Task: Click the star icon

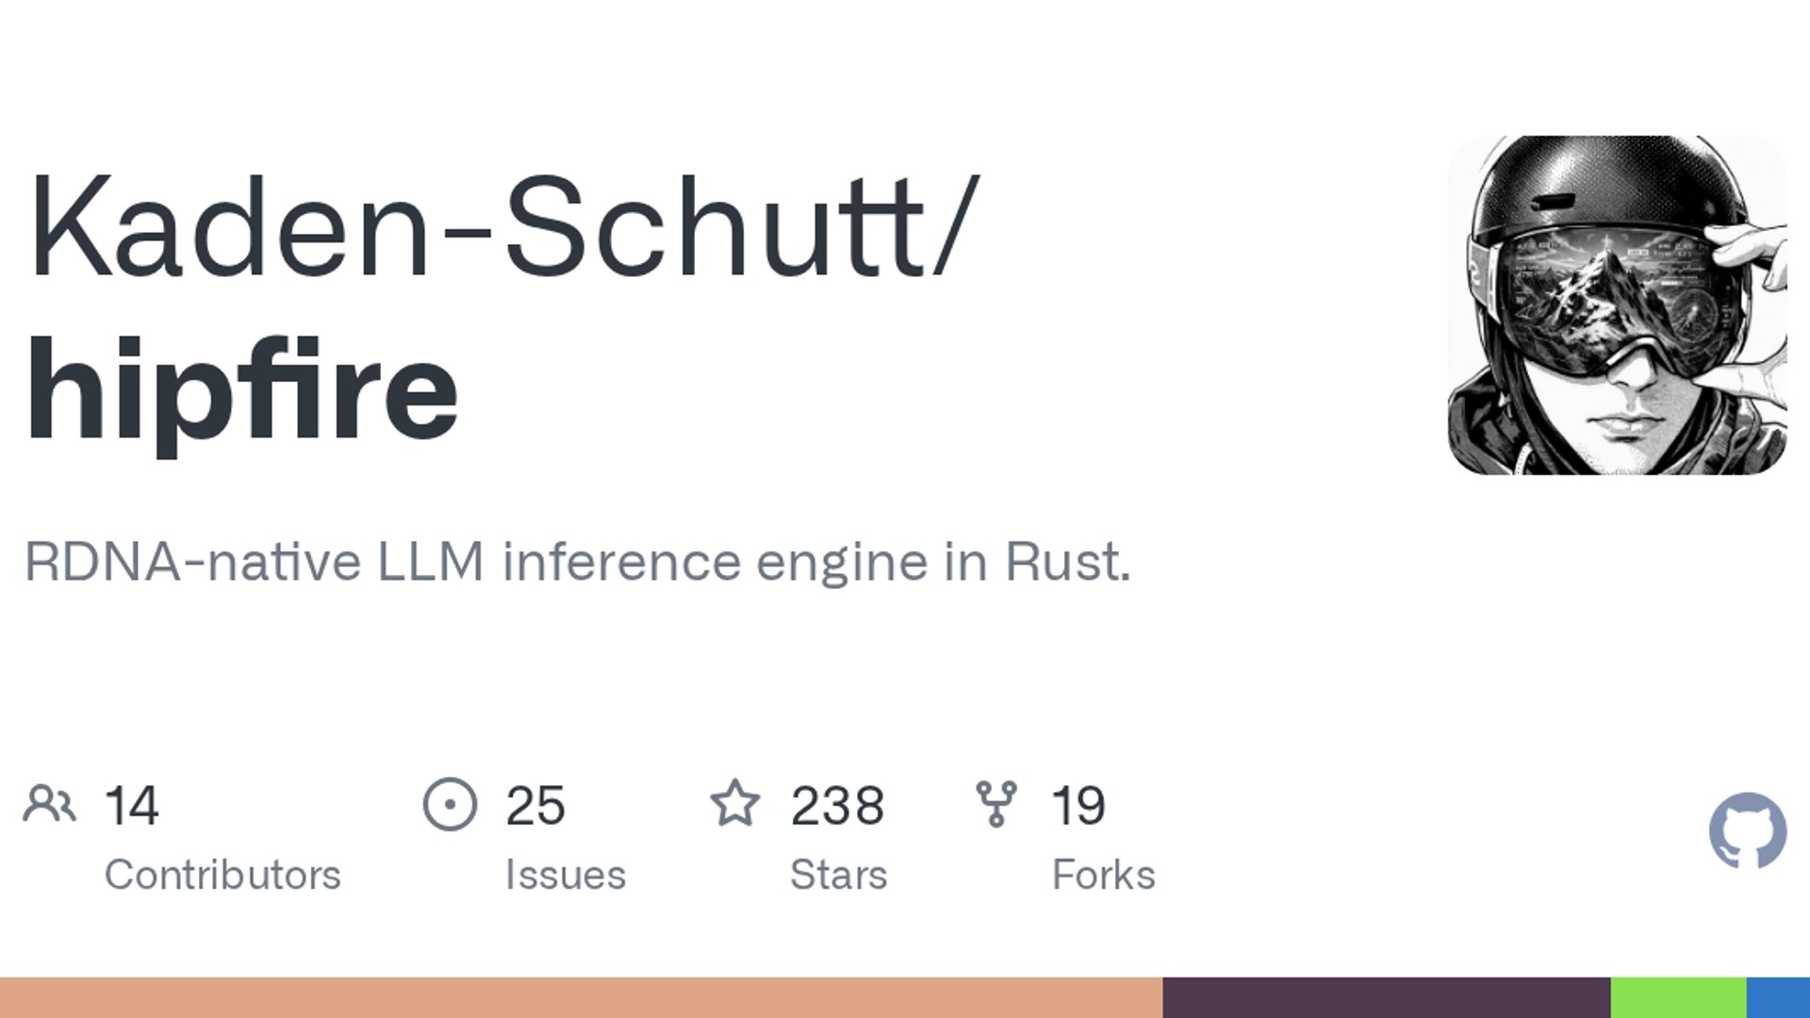Action: coord(734,804)
